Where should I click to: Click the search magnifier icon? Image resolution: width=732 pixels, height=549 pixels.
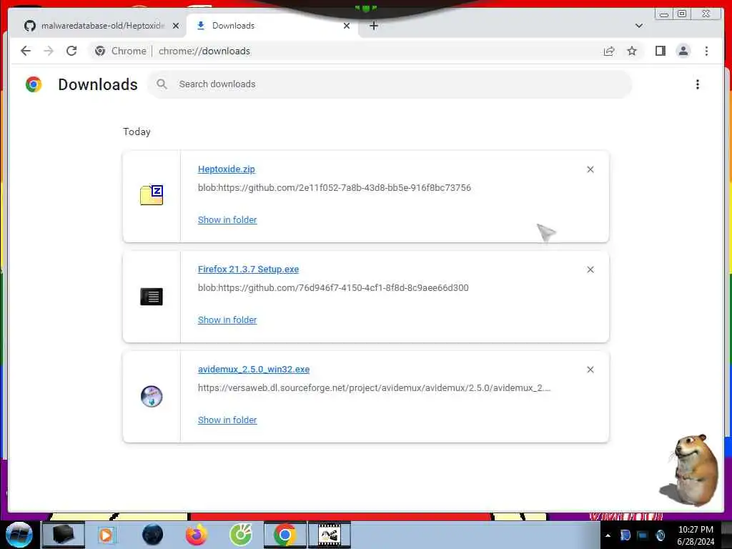162,84
